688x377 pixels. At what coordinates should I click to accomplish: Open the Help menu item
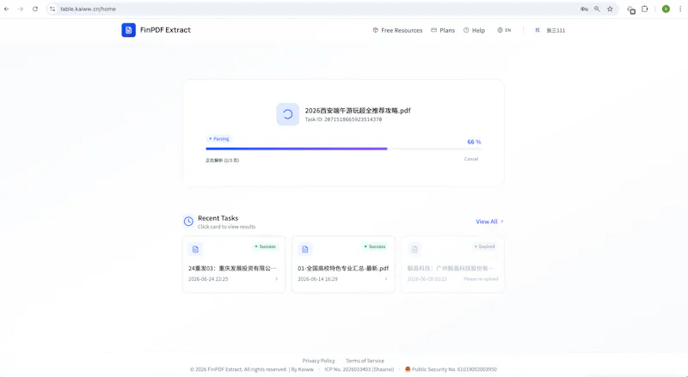point(475,30)
